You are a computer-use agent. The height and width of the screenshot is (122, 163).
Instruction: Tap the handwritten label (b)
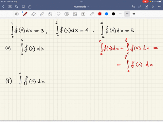click(x=8, y=81)
